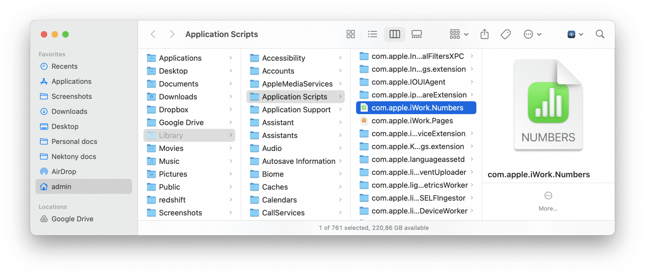Select the Movies folder

pyautogui.click(x=189, y=148)
